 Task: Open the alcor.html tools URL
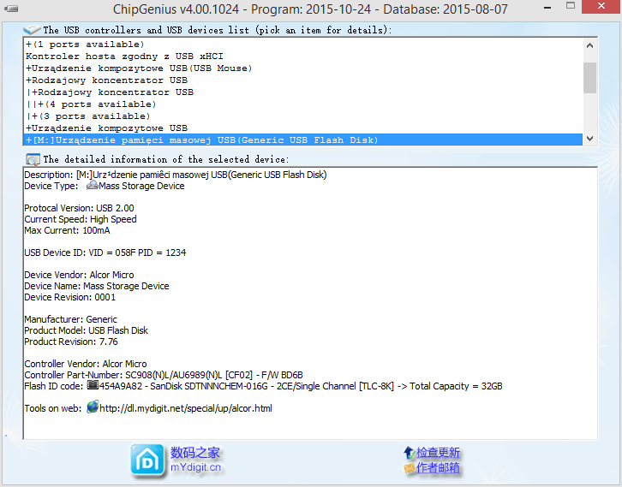click(x=186, y=408)
